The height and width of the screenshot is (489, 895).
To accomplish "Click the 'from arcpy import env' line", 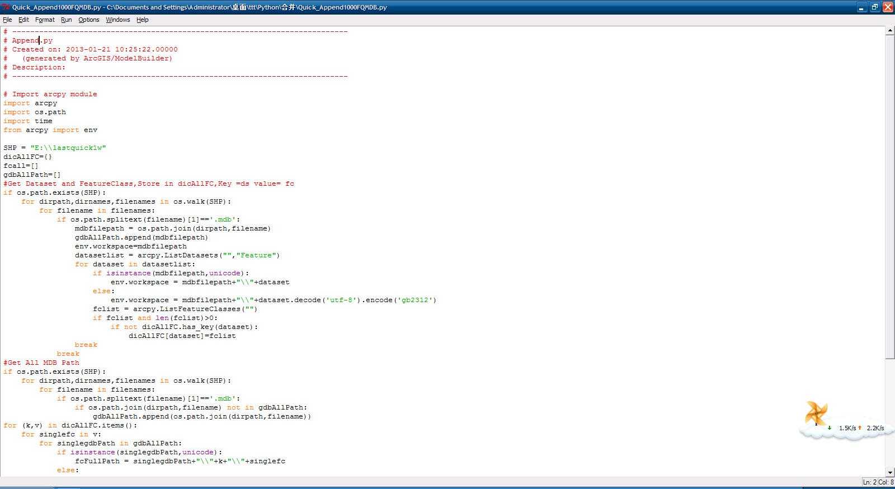I will click(x=50, y=130).
